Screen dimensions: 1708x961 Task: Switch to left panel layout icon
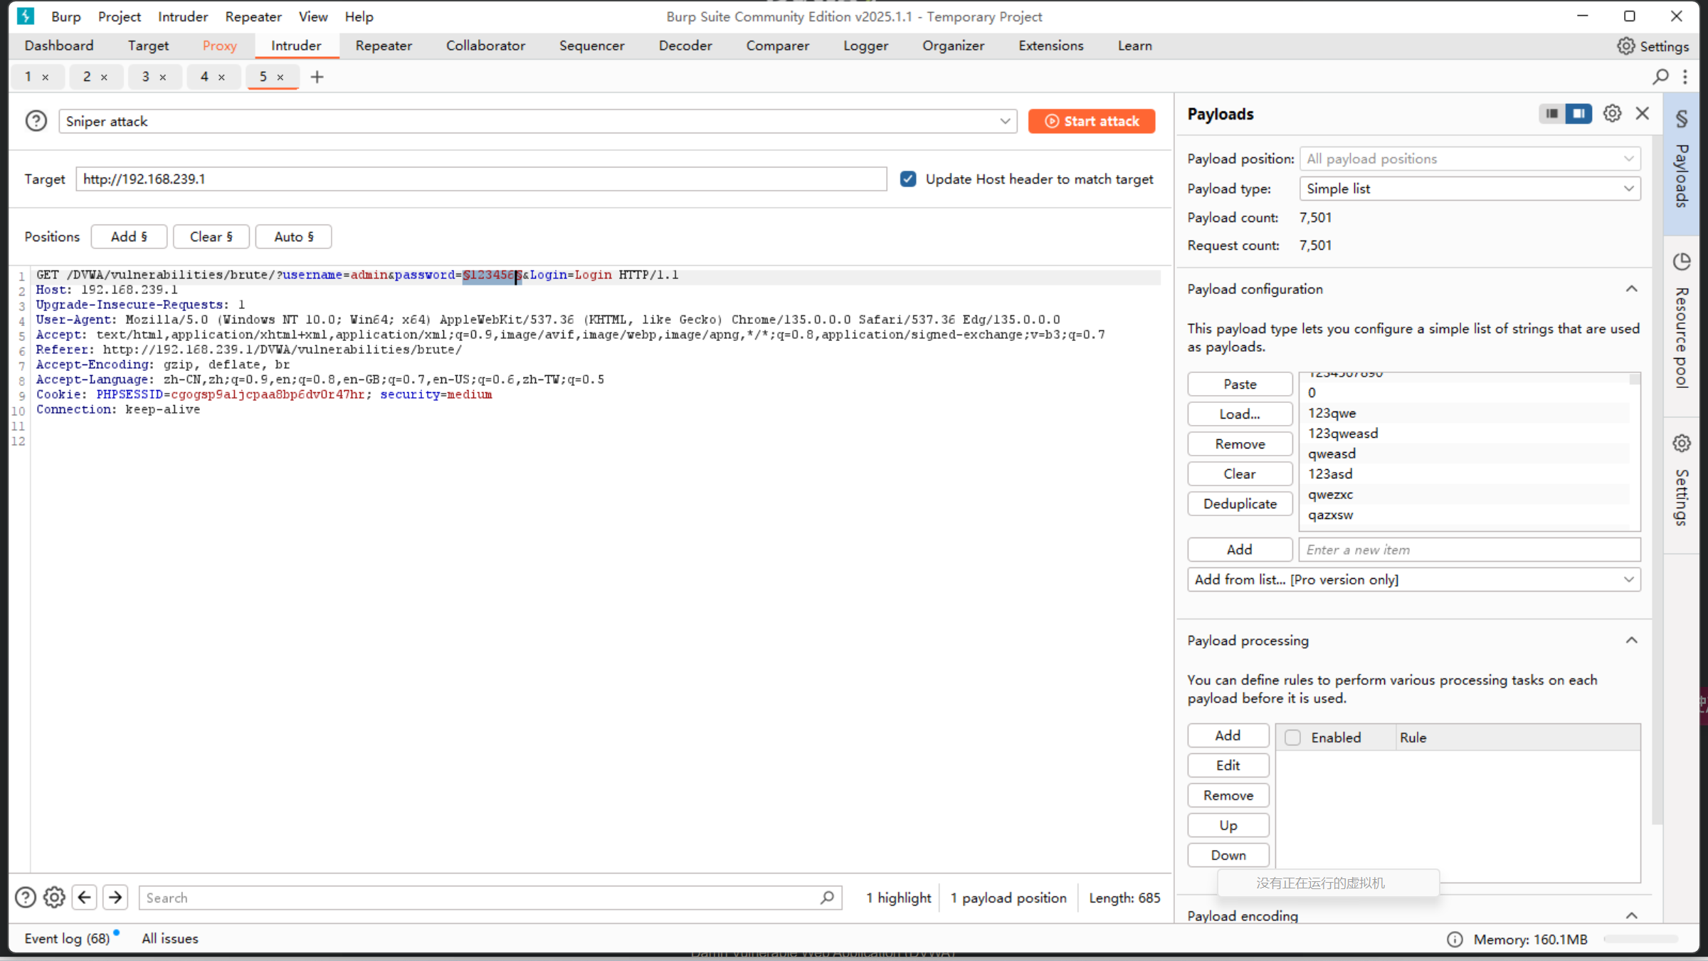pyautogui.click(x=1552, y=113)
